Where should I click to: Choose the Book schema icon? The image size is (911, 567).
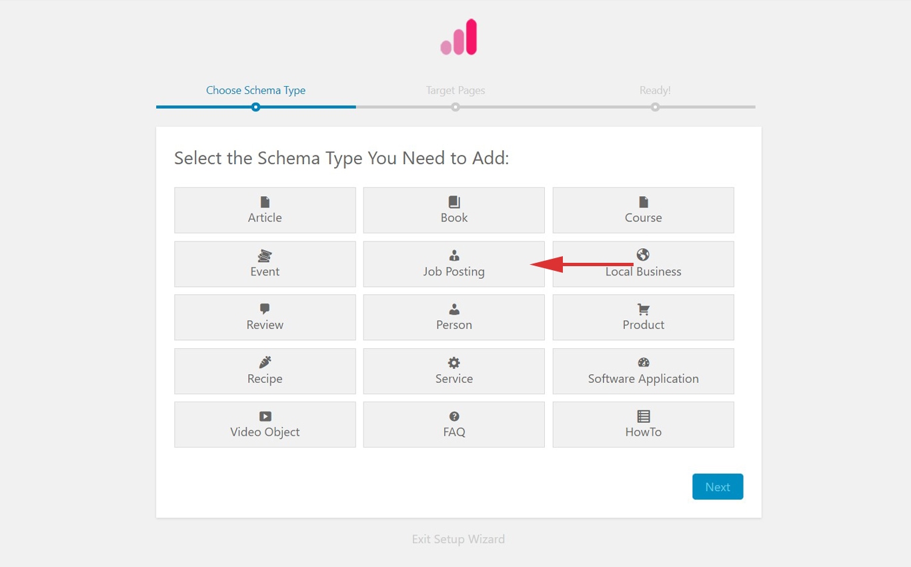(453, 201)
